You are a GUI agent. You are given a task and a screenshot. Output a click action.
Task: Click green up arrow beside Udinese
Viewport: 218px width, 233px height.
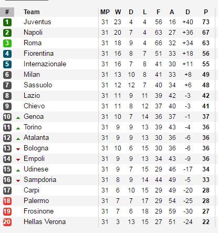pyautogui.click(x=18, y=170)
